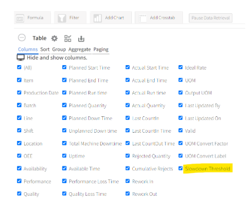Toggle the Production Date checkbox
Viewport: 252px width, 203px height.
click(19, 92)
